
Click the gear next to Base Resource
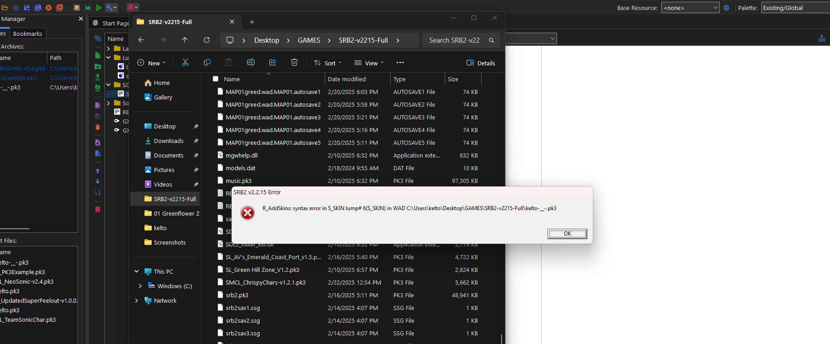[x=726, y=8]
